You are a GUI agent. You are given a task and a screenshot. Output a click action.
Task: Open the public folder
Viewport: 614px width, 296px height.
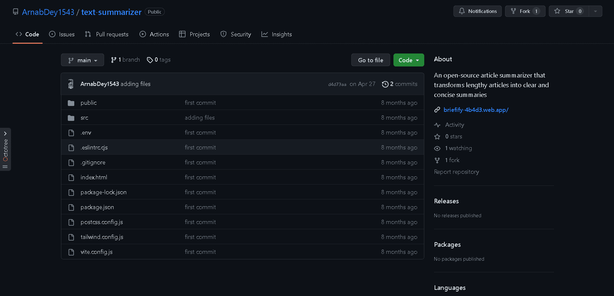click(89, 103)
